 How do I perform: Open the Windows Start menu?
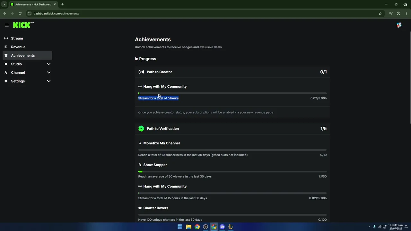tap(180, 227)
